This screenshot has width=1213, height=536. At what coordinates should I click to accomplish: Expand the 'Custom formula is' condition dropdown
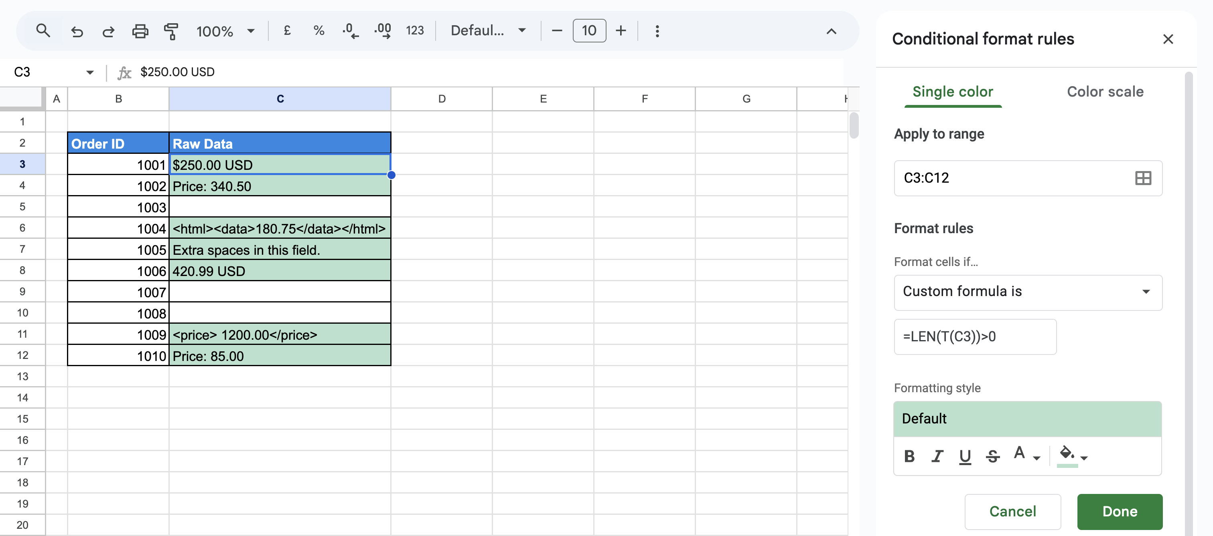coord(1028,292)
